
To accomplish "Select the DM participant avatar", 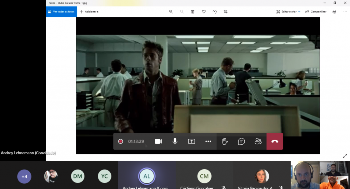I will (x=78, y=176).
